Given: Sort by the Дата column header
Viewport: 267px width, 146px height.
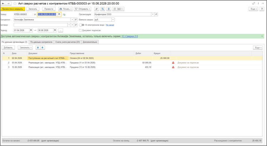Looking at the screenshot, I should (x=19, y=53).
